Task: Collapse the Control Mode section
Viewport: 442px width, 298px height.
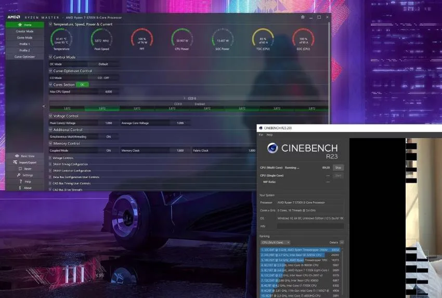Action: [x=50, y=57]
